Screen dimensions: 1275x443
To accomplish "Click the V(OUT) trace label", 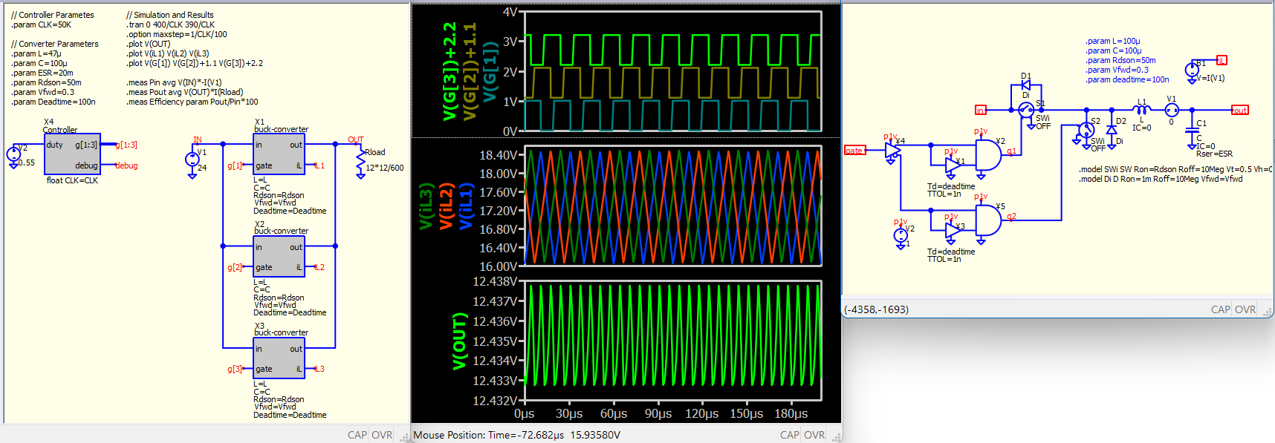I will point(460,341).
